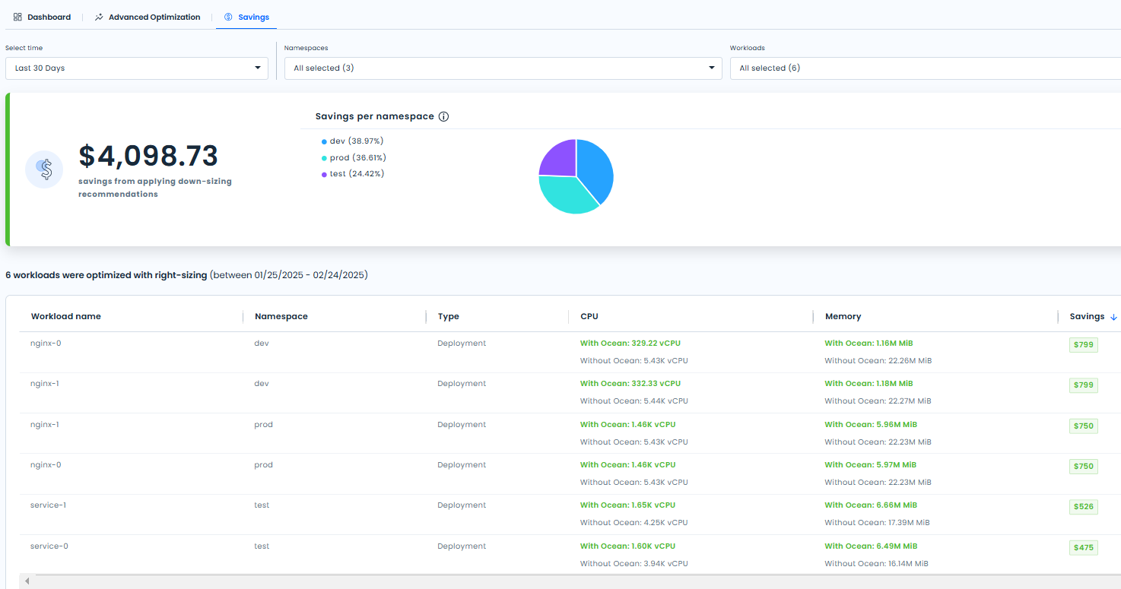Expand the Namespaces dropdown arrow
This screenshot has width=1121, height=589.
click(x=712, y=68)
